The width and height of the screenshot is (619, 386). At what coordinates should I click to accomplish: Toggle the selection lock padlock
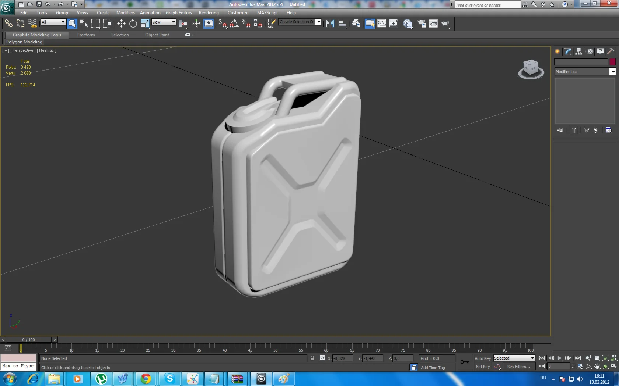pyautogui.click(x=312, y=358)
